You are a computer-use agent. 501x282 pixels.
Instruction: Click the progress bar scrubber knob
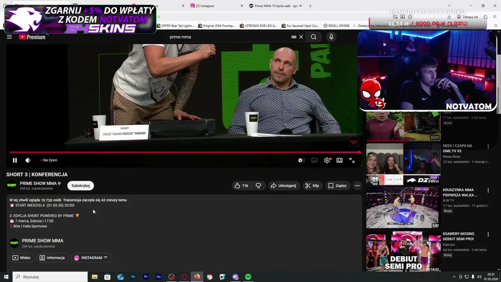click(359, 152)
